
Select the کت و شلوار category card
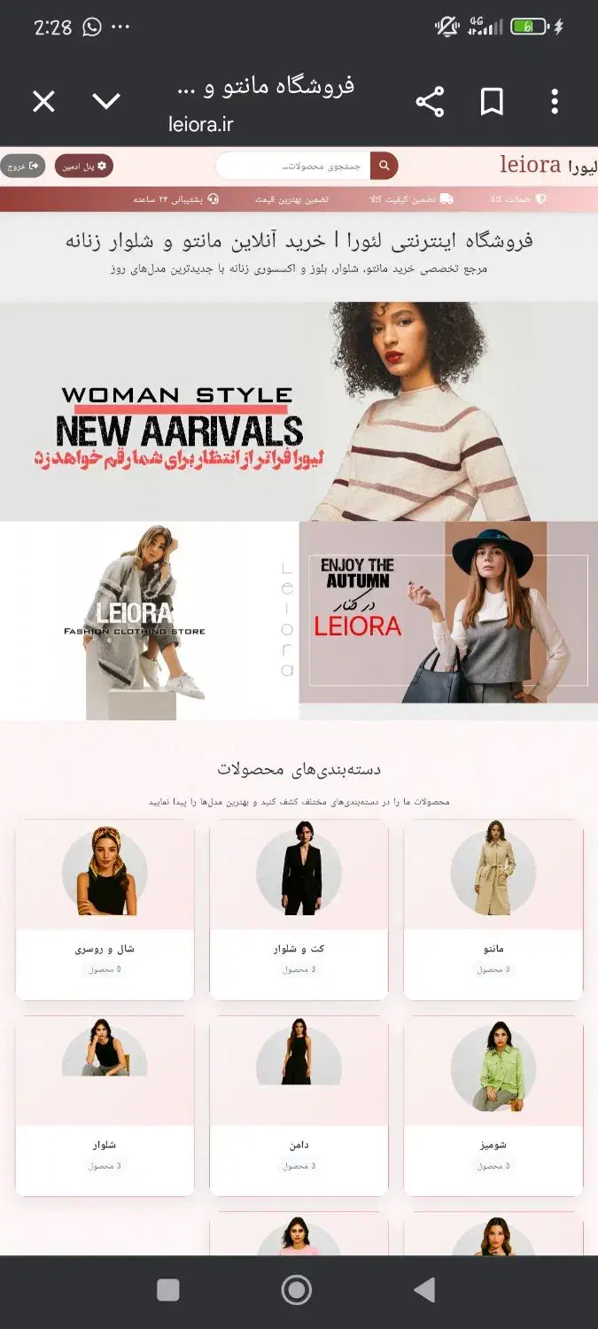(x=299, y=910)
